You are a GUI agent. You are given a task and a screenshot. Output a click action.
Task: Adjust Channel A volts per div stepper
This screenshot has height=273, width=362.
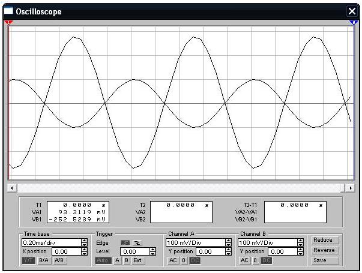pos(228,242)
